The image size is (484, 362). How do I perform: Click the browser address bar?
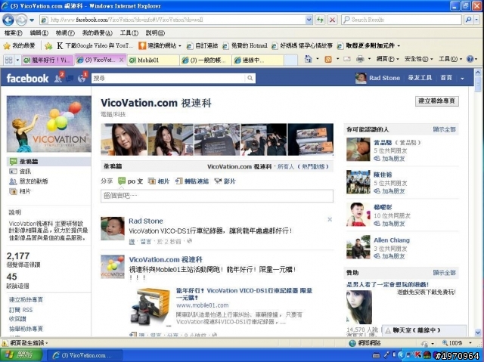coord(176,20)
